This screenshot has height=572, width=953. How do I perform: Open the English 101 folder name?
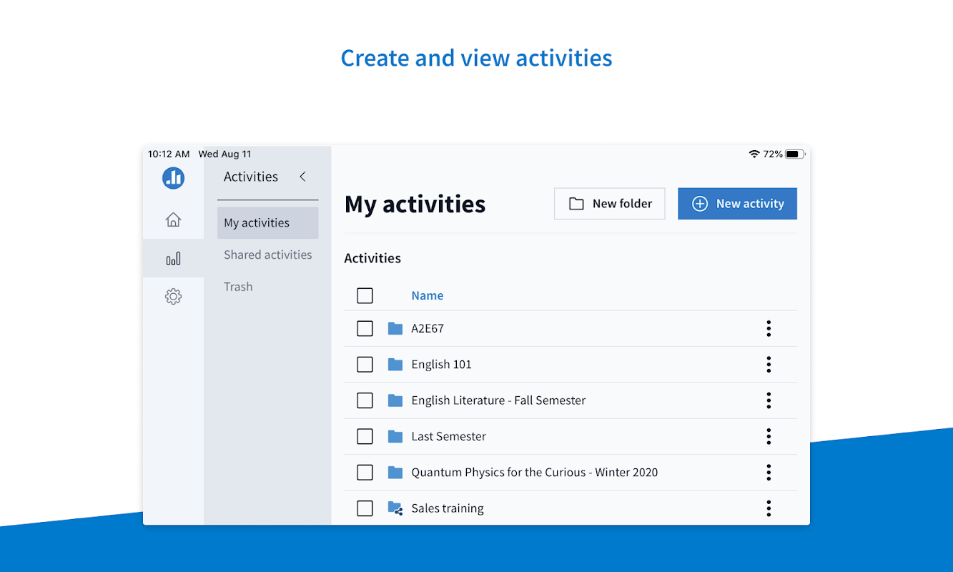441,365
